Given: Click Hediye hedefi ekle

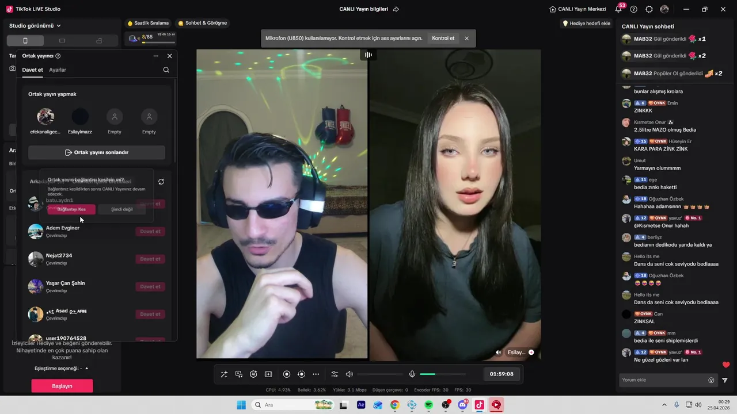Looking at the screenshot, I should [586, 24].
